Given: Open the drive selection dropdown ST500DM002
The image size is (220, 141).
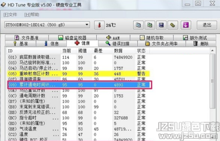Looking at the screenshot, I should click(x=47, y=25).
